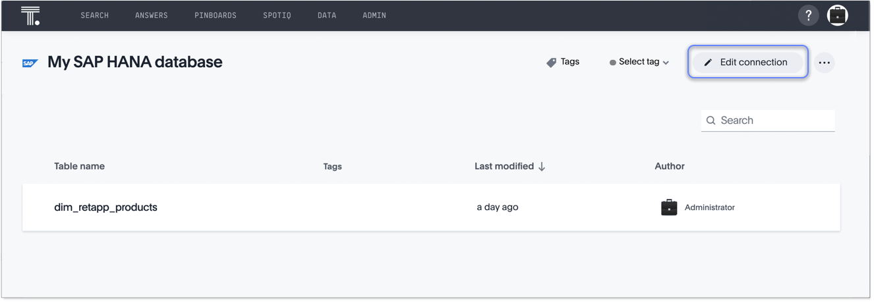Open the help question mark icon

point(808,15)
